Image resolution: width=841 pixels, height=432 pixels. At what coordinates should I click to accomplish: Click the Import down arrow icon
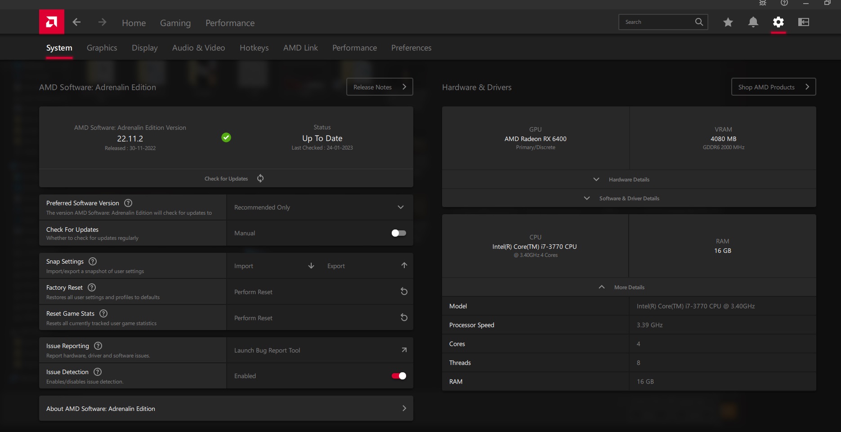pos(311,266)
